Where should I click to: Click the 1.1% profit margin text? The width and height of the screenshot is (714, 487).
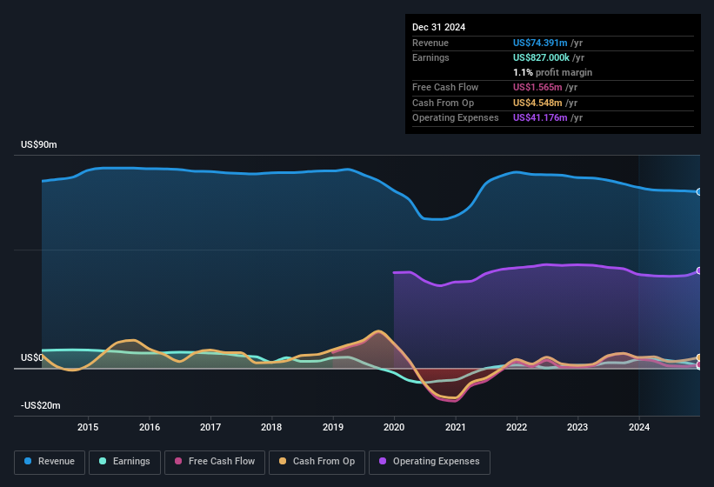click(552, 72)
